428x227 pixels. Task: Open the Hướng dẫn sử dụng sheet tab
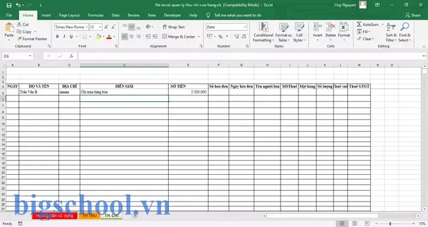[x=55, y=216]
